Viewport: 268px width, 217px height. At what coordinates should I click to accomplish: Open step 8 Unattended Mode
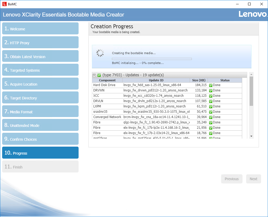point(40,125)
